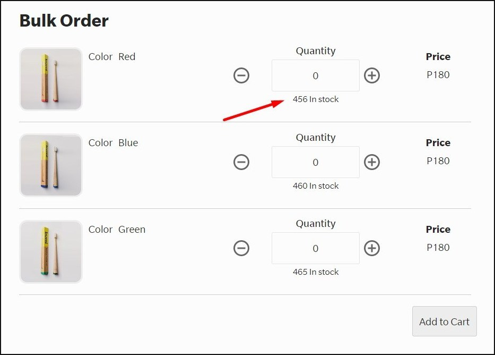495x355 pixels.
Task: Click the Green color quantity field
Action: pos(316,248)
